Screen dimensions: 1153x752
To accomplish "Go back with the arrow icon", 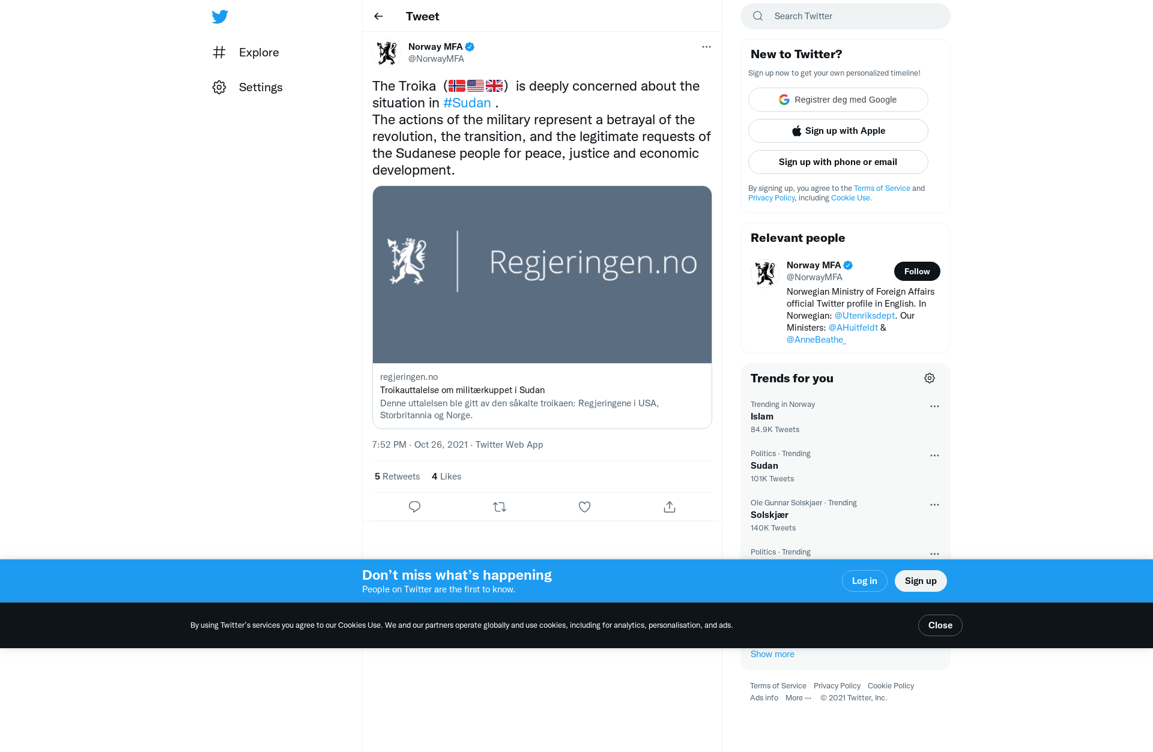I will tap(378, 16).
